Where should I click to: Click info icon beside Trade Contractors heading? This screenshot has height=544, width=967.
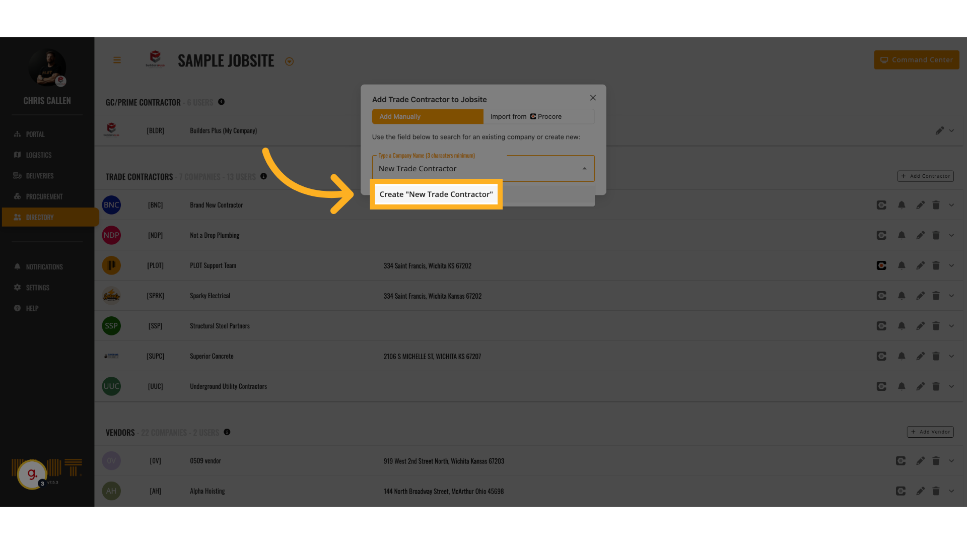tap(263, 176)
